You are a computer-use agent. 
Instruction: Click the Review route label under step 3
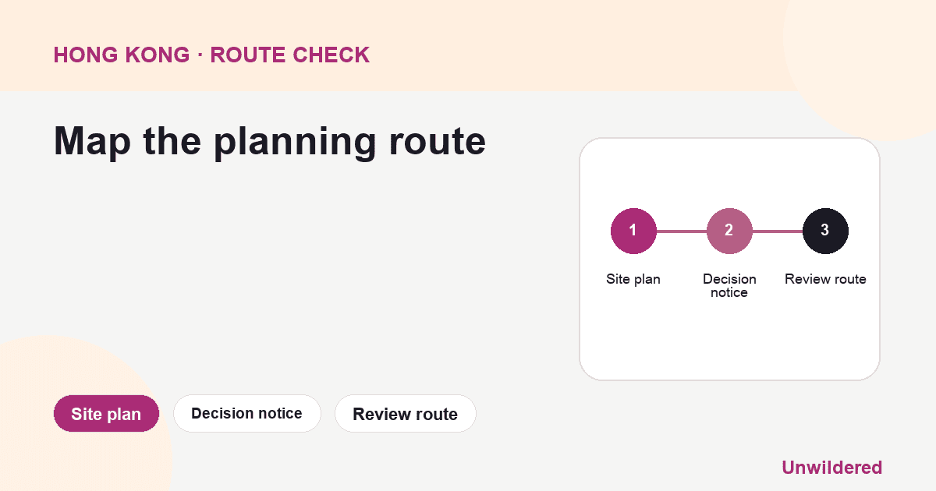[825, 279]
